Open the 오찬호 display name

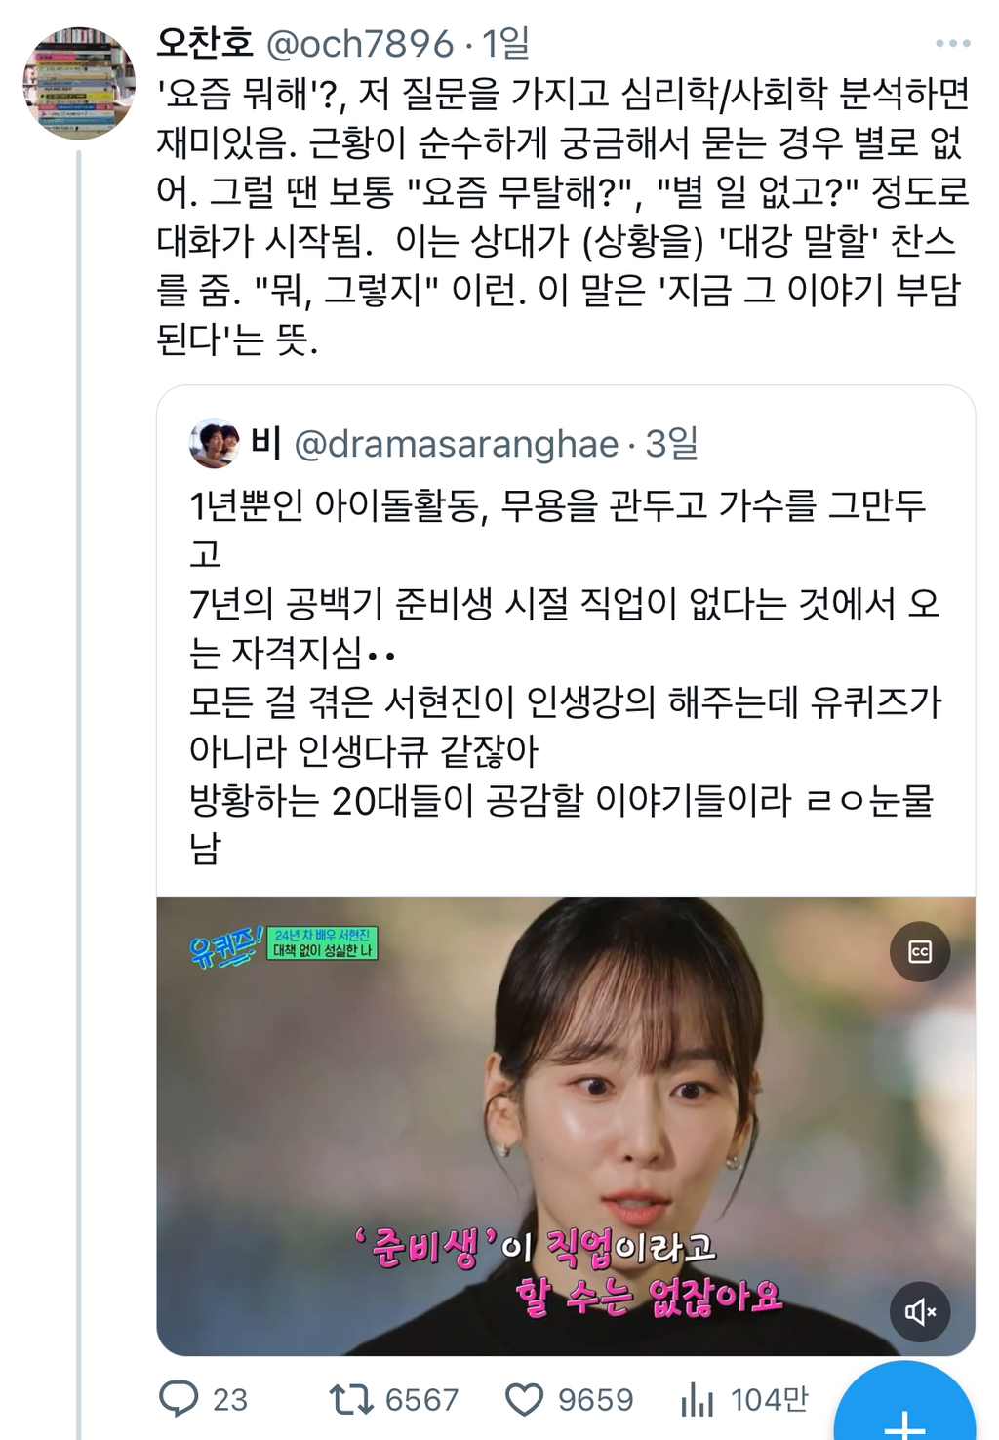[206, 43]
